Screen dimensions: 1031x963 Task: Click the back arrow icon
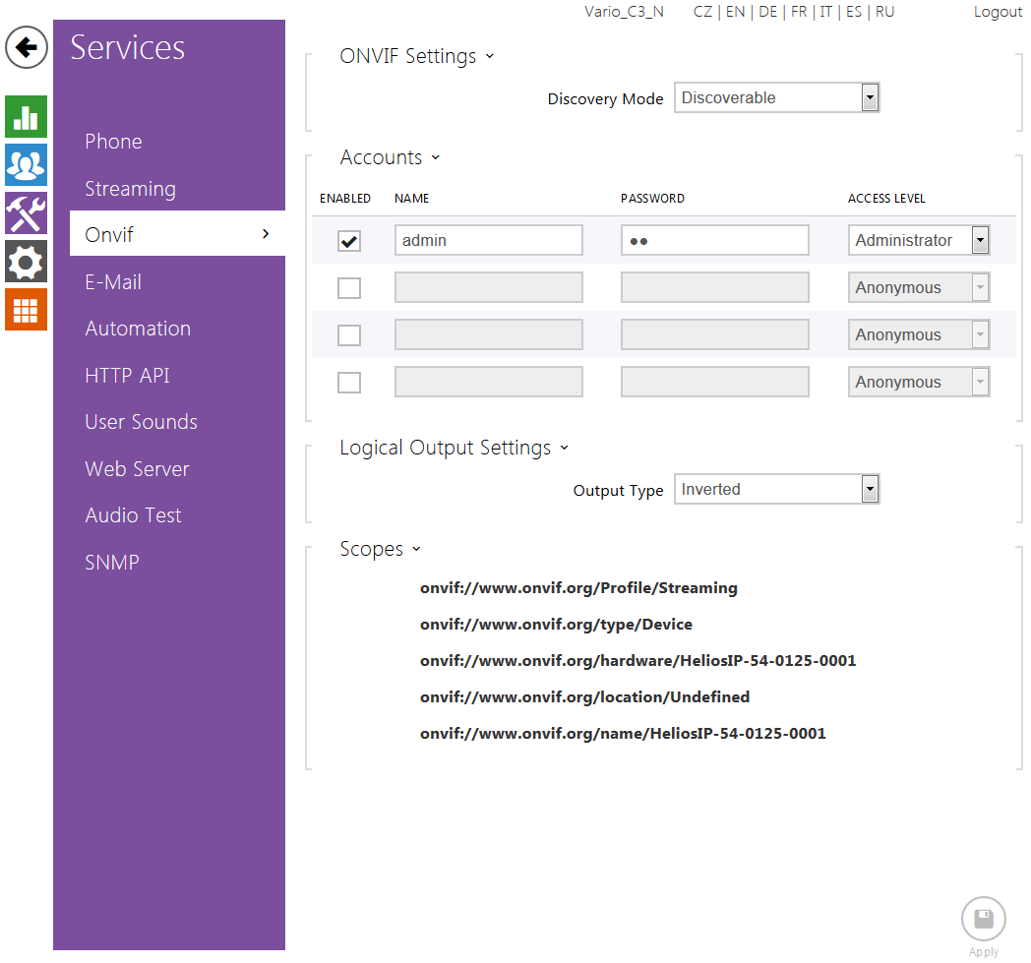(x=27, y=47)
